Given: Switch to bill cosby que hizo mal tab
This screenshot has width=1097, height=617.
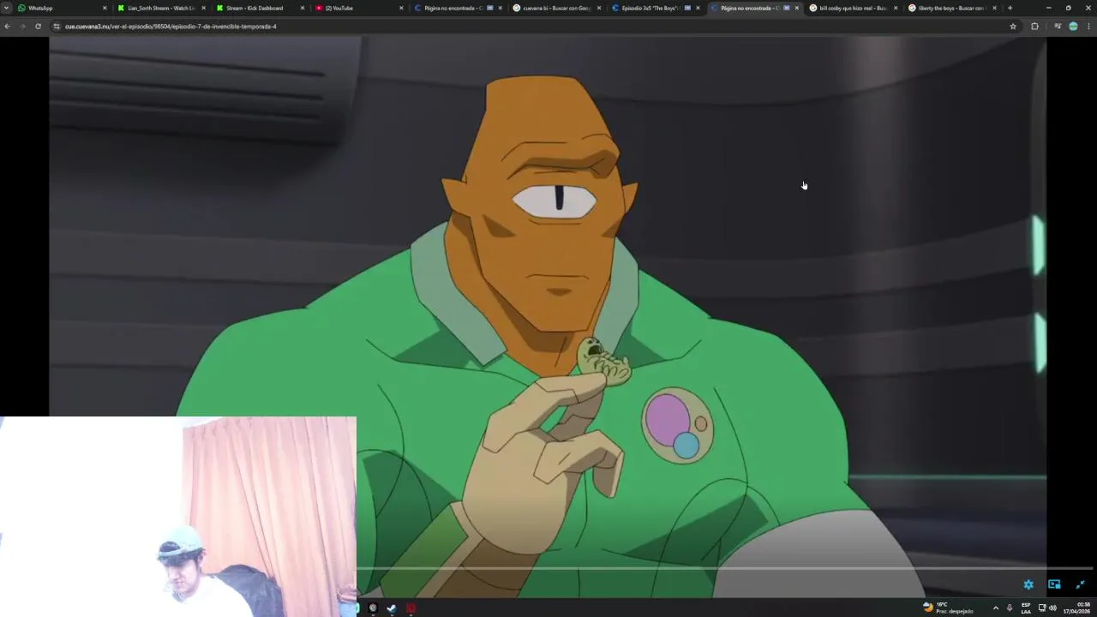Looking at the screenshot, I should [852, 8].
